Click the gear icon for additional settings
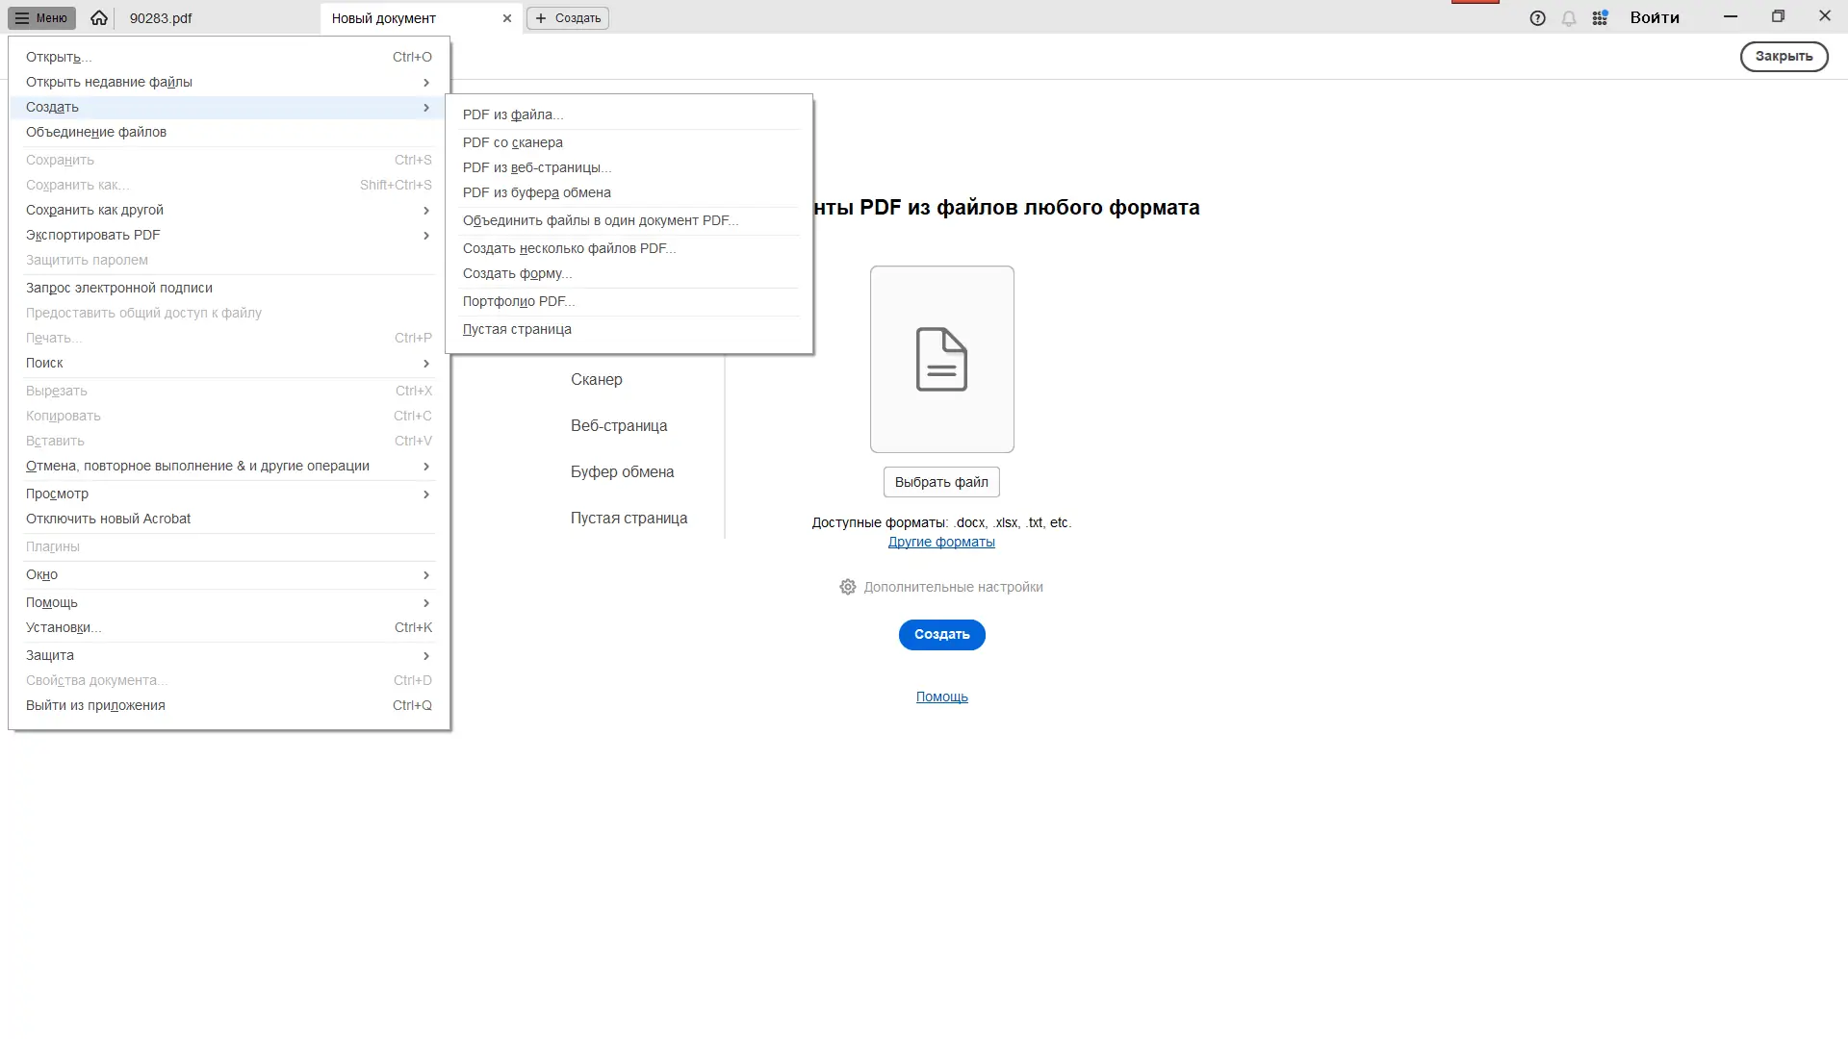The height and width of the screenshot is (1039, 1848). [847, 587]
